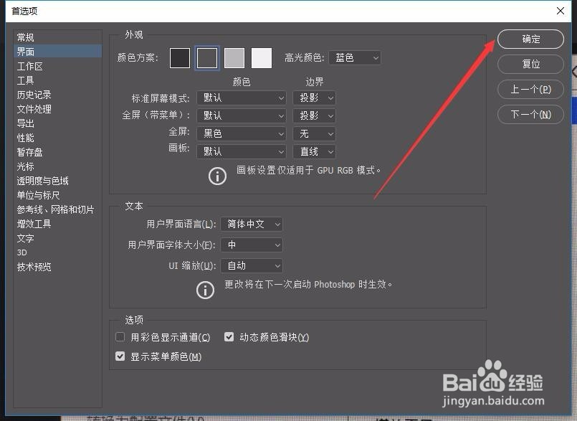Enable 用彩色显示通道 option
577x421 pixels.
tap(120, 336)
